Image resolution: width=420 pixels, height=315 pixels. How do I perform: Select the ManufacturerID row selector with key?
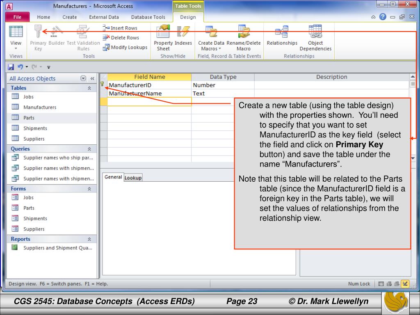(x=103, y=85)
